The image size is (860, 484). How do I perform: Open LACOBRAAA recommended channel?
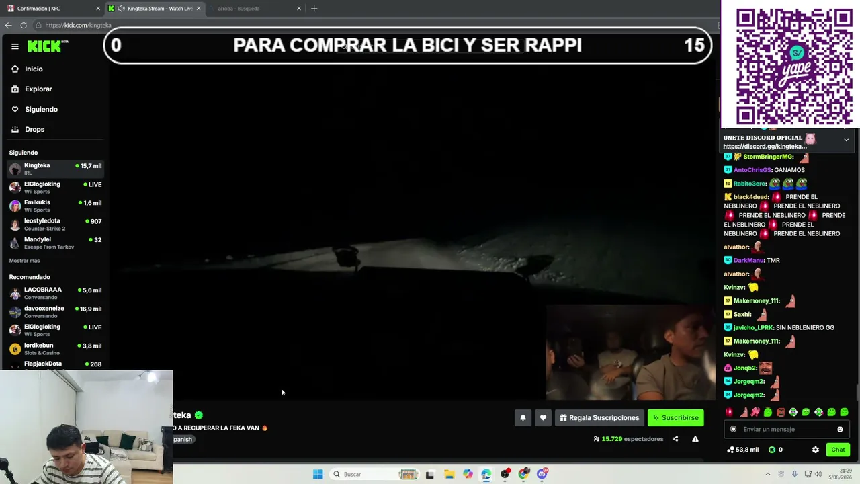(x=54, y=293)
